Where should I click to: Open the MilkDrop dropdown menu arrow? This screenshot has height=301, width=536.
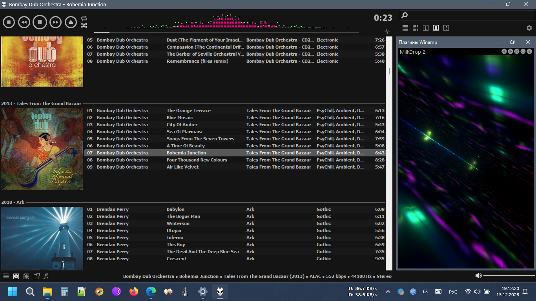point(529,52)
